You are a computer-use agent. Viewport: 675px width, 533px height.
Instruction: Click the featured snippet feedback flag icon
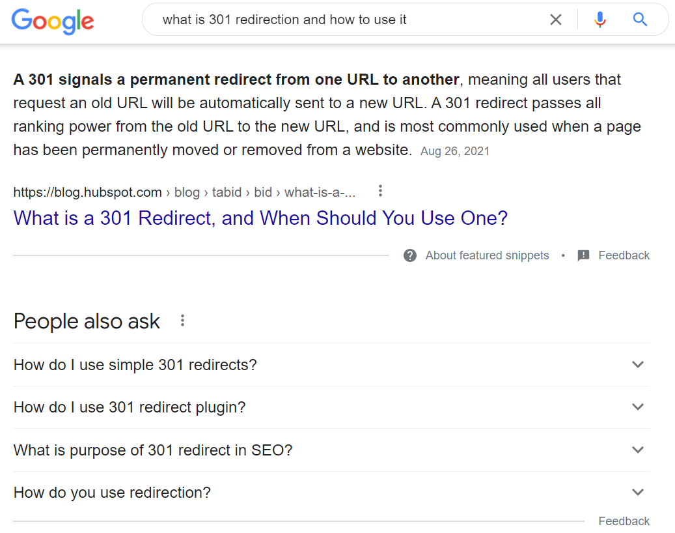[583, 255]
